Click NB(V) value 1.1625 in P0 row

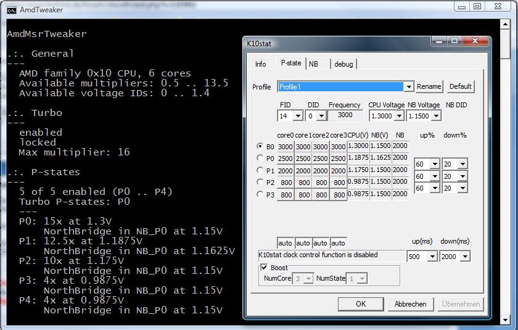click(380, 157)
